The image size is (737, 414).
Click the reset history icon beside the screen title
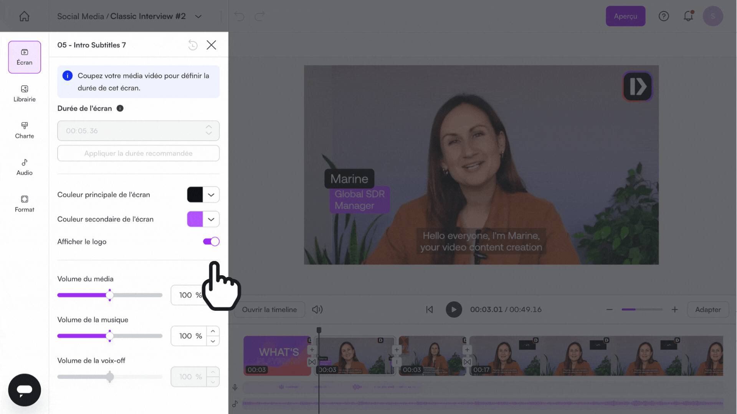point(193,45)
